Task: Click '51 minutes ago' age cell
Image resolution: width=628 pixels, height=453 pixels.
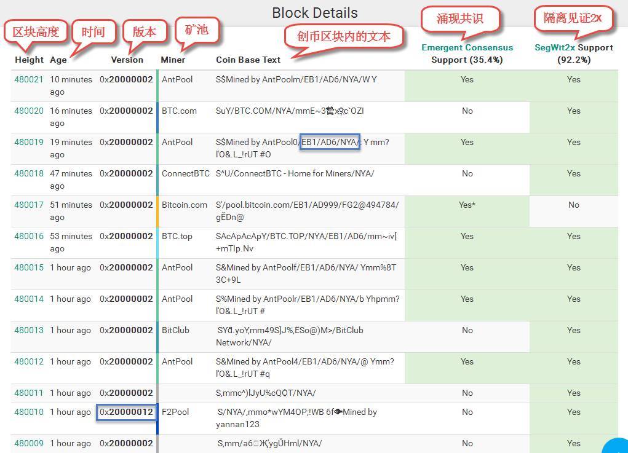Action: tap(71, 211)
